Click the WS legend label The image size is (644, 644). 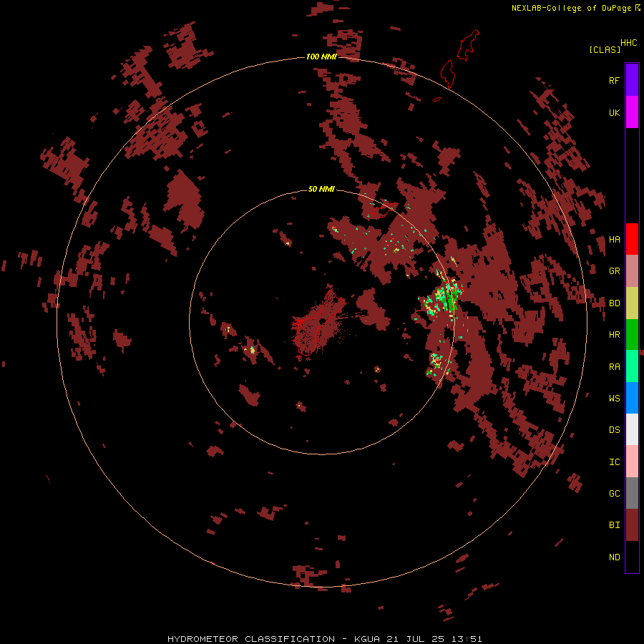pos(614,398)
